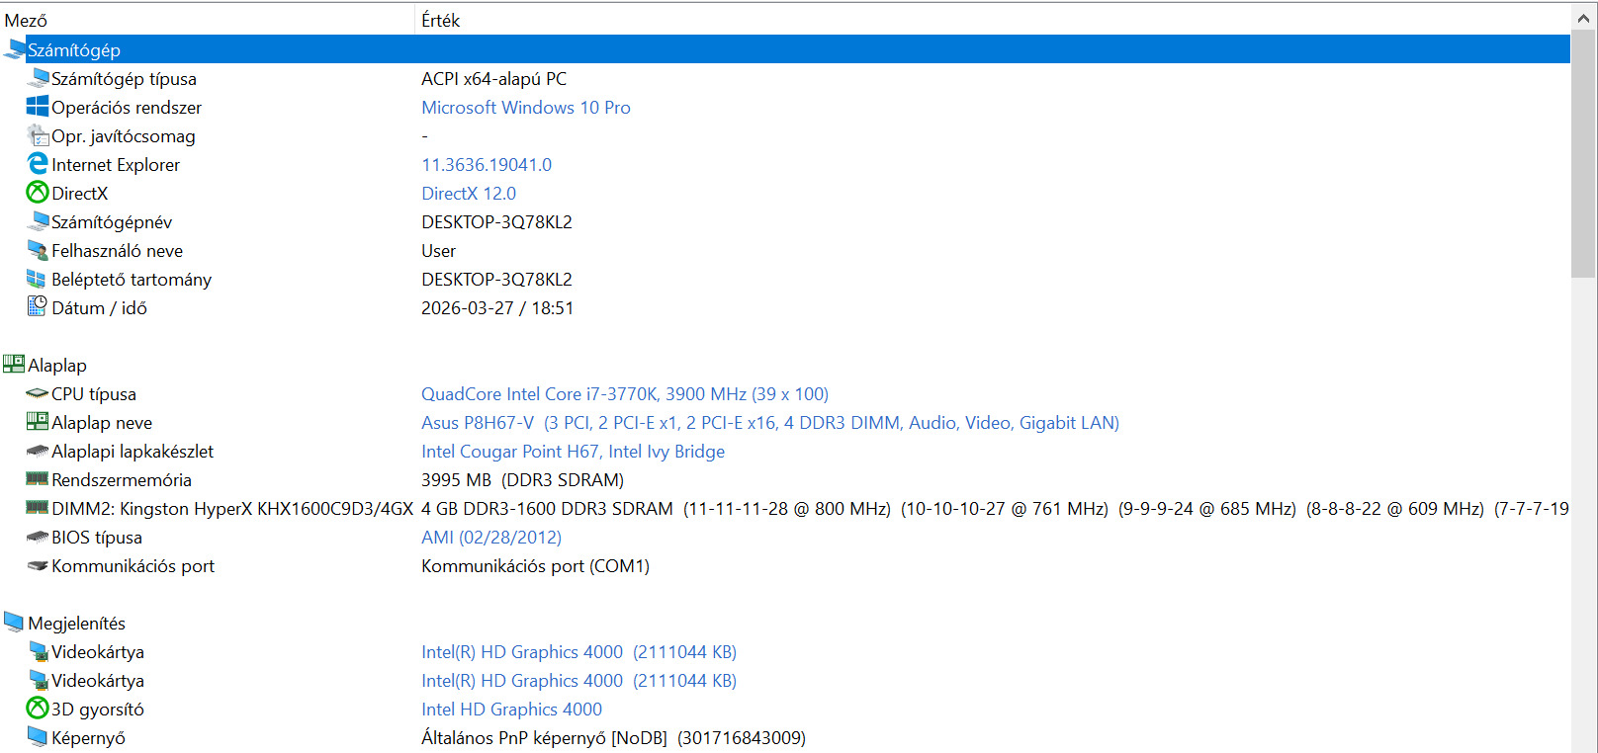Image resolution: width=1598 pixels, height=753 pixels.
Task: Select the Alaplap group label
Action: (x=57, y=365)
